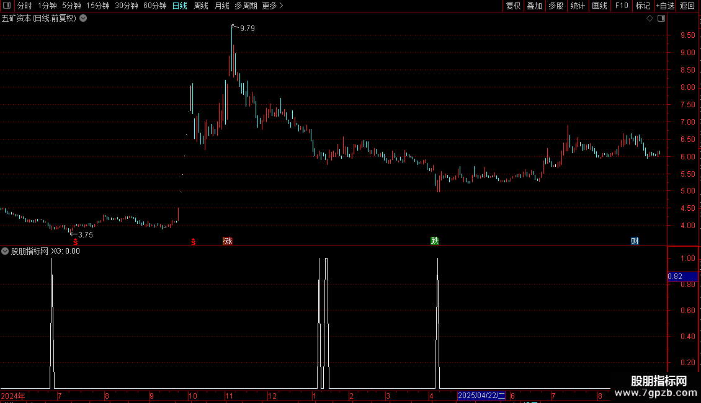Select the 15分钟 period

click(98, 6)
